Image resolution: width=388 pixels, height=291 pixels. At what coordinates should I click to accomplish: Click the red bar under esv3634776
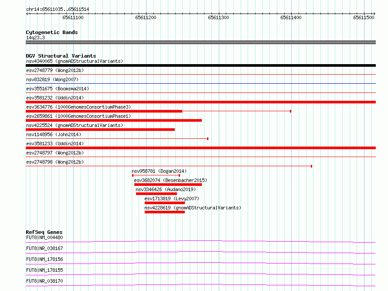click(x=104, y=111)
